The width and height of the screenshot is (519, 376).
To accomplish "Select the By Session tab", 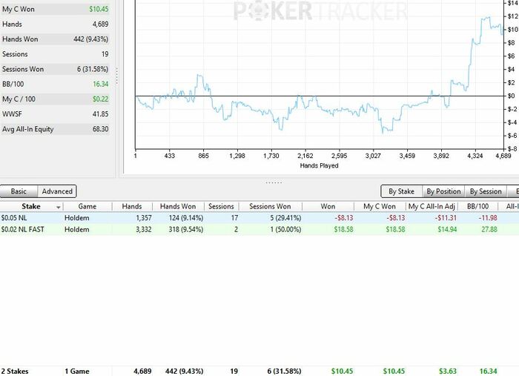I will (x=486, y=191).
